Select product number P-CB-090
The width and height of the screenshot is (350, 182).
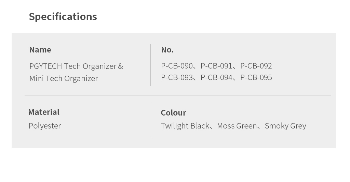point(177,66)
